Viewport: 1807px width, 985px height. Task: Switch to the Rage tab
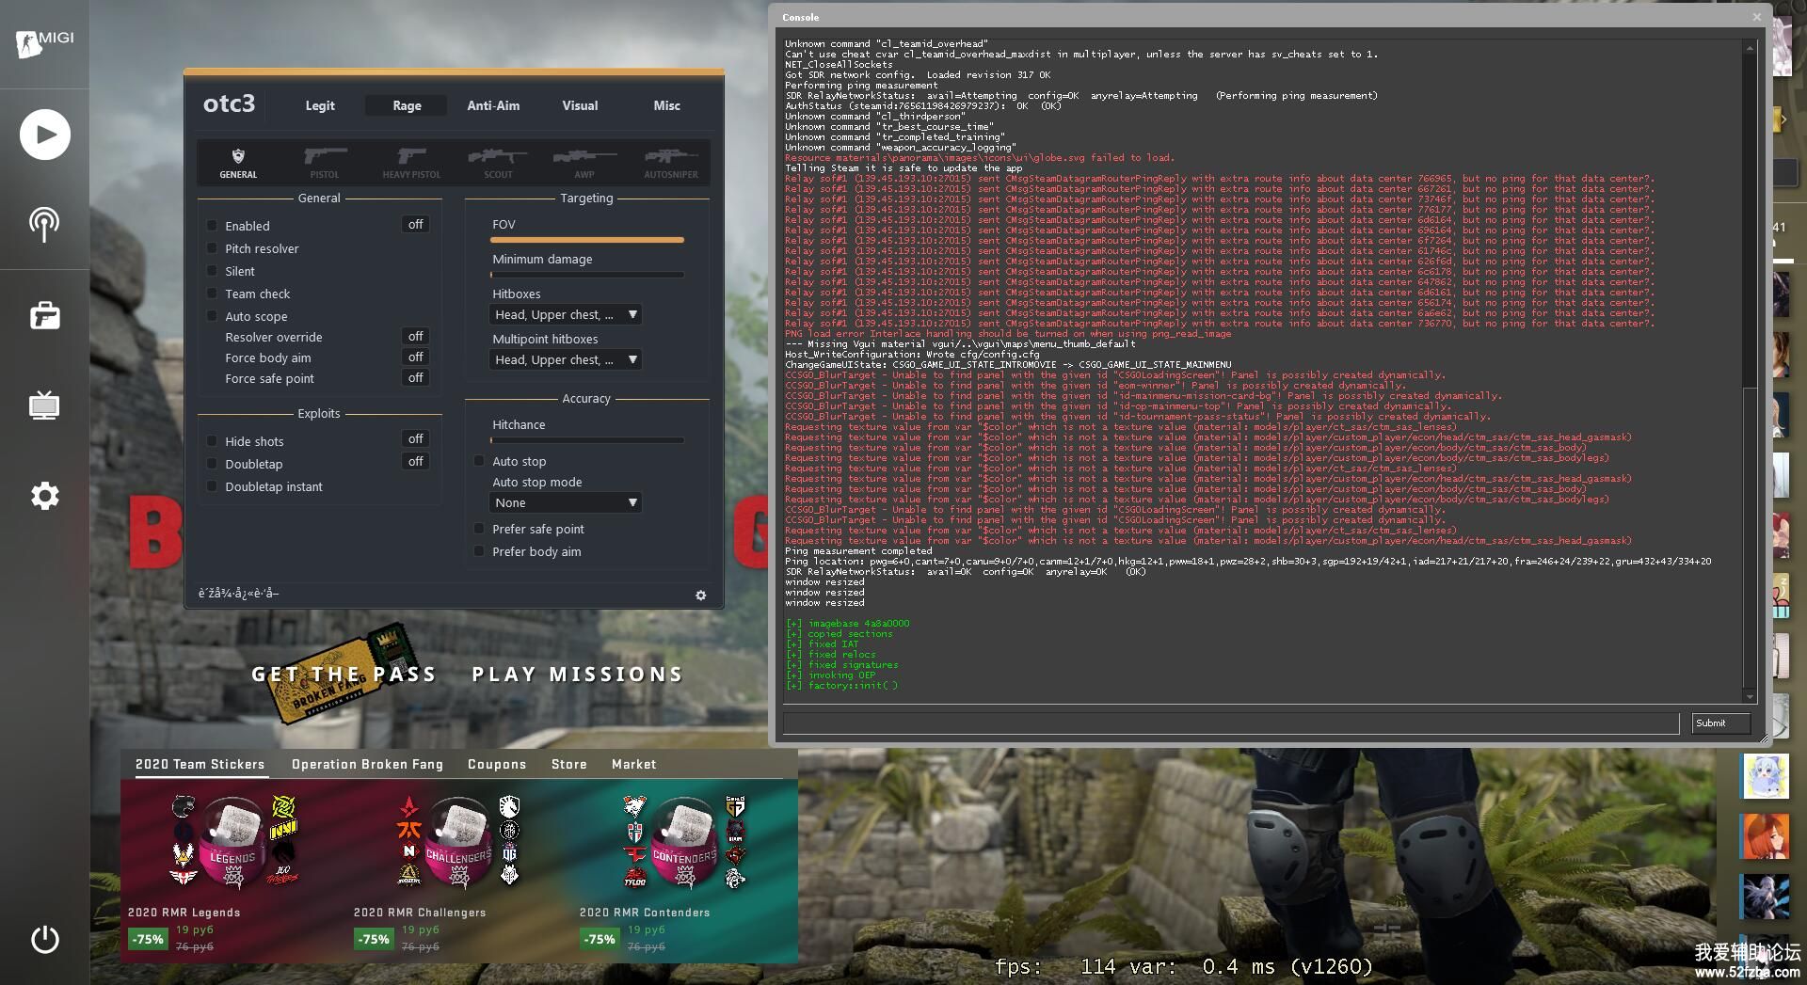click(x=407, y=105)
